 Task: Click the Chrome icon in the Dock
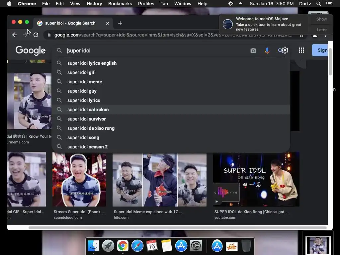(123, 246)
